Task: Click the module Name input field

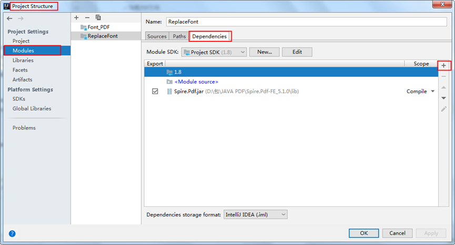Action: (307, 22)
